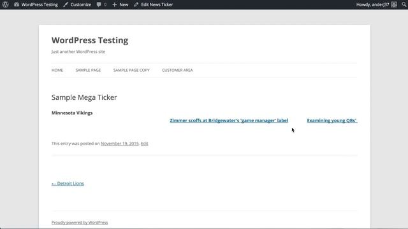The width and height of the screenshot is (408, 229).
Task: Click Proudly powered by WordPress link
Action: pos(80,223)
